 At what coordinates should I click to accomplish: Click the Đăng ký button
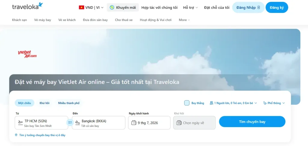[277, 8]
